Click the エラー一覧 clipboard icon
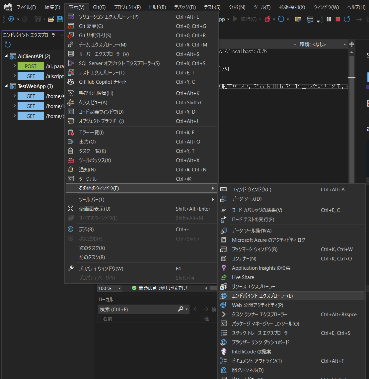Screen dimensions: 369x379 click(71, 133)
